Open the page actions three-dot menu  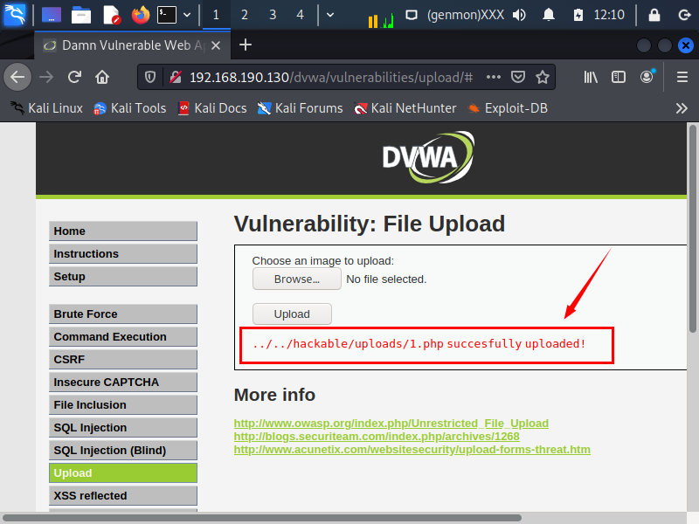[x=494, y=77]
